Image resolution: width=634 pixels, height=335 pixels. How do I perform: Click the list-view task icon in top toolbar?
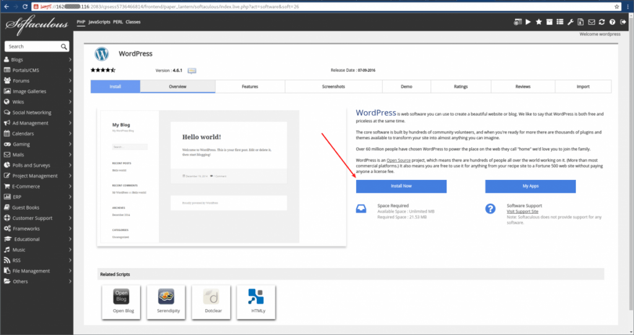click(x=560, y=22)
